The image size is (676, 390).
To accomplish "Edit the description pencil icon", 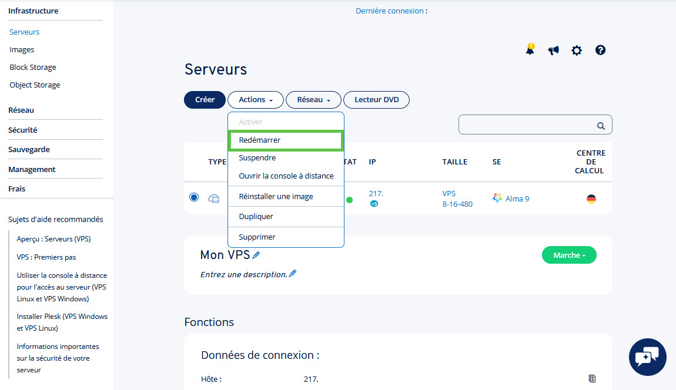I will 293,273.
